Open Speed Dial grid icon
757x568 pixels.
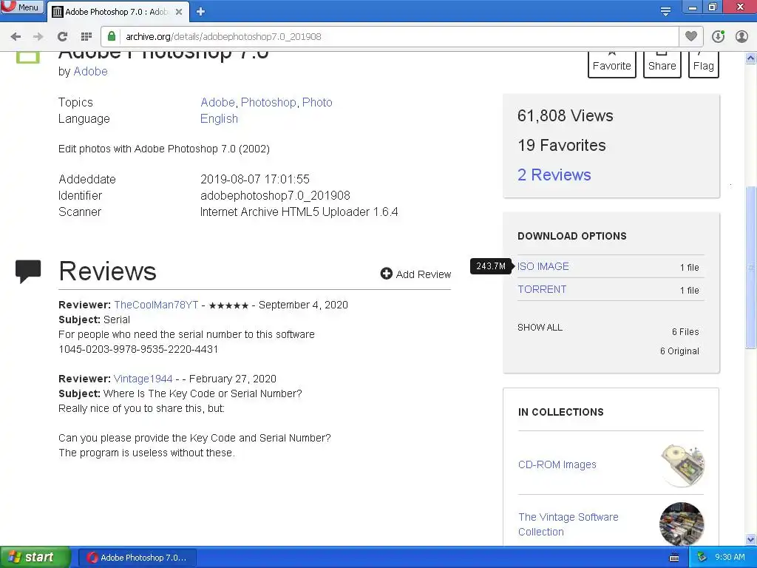[x=86, y=37]
